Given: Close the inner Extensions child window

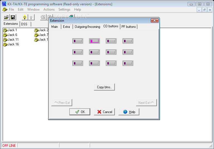Looking at the screenshot, I should (x=210, y=10).
